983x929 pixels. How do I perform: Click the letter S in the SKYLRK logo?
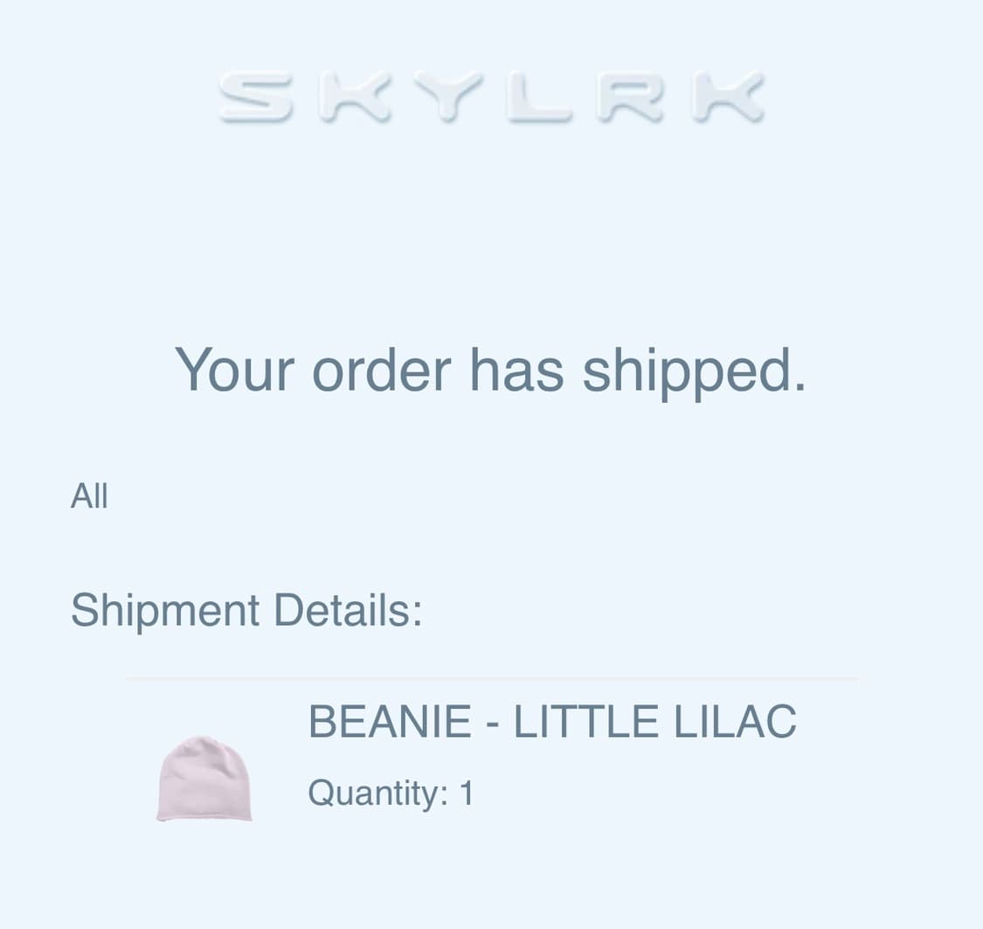tap(255, 96)
